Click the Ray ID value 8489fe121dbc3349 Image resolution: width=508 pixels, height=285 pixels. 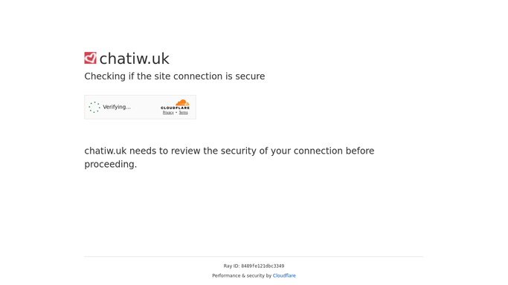[x=263, y=266]
